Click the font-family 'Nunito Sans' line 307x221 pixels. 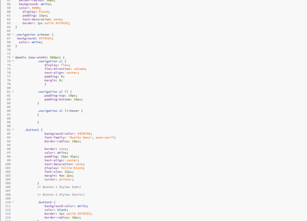coord(80,137)
